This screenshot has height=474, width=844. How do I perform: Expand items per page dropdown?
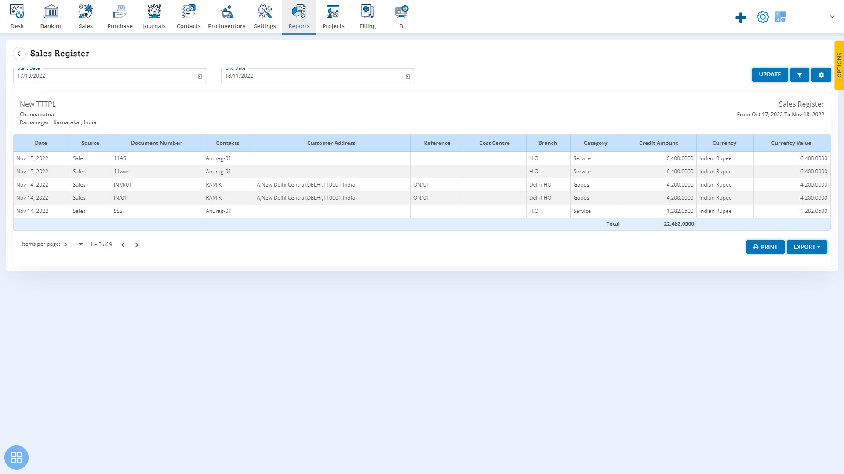click(x=81, y=244)
